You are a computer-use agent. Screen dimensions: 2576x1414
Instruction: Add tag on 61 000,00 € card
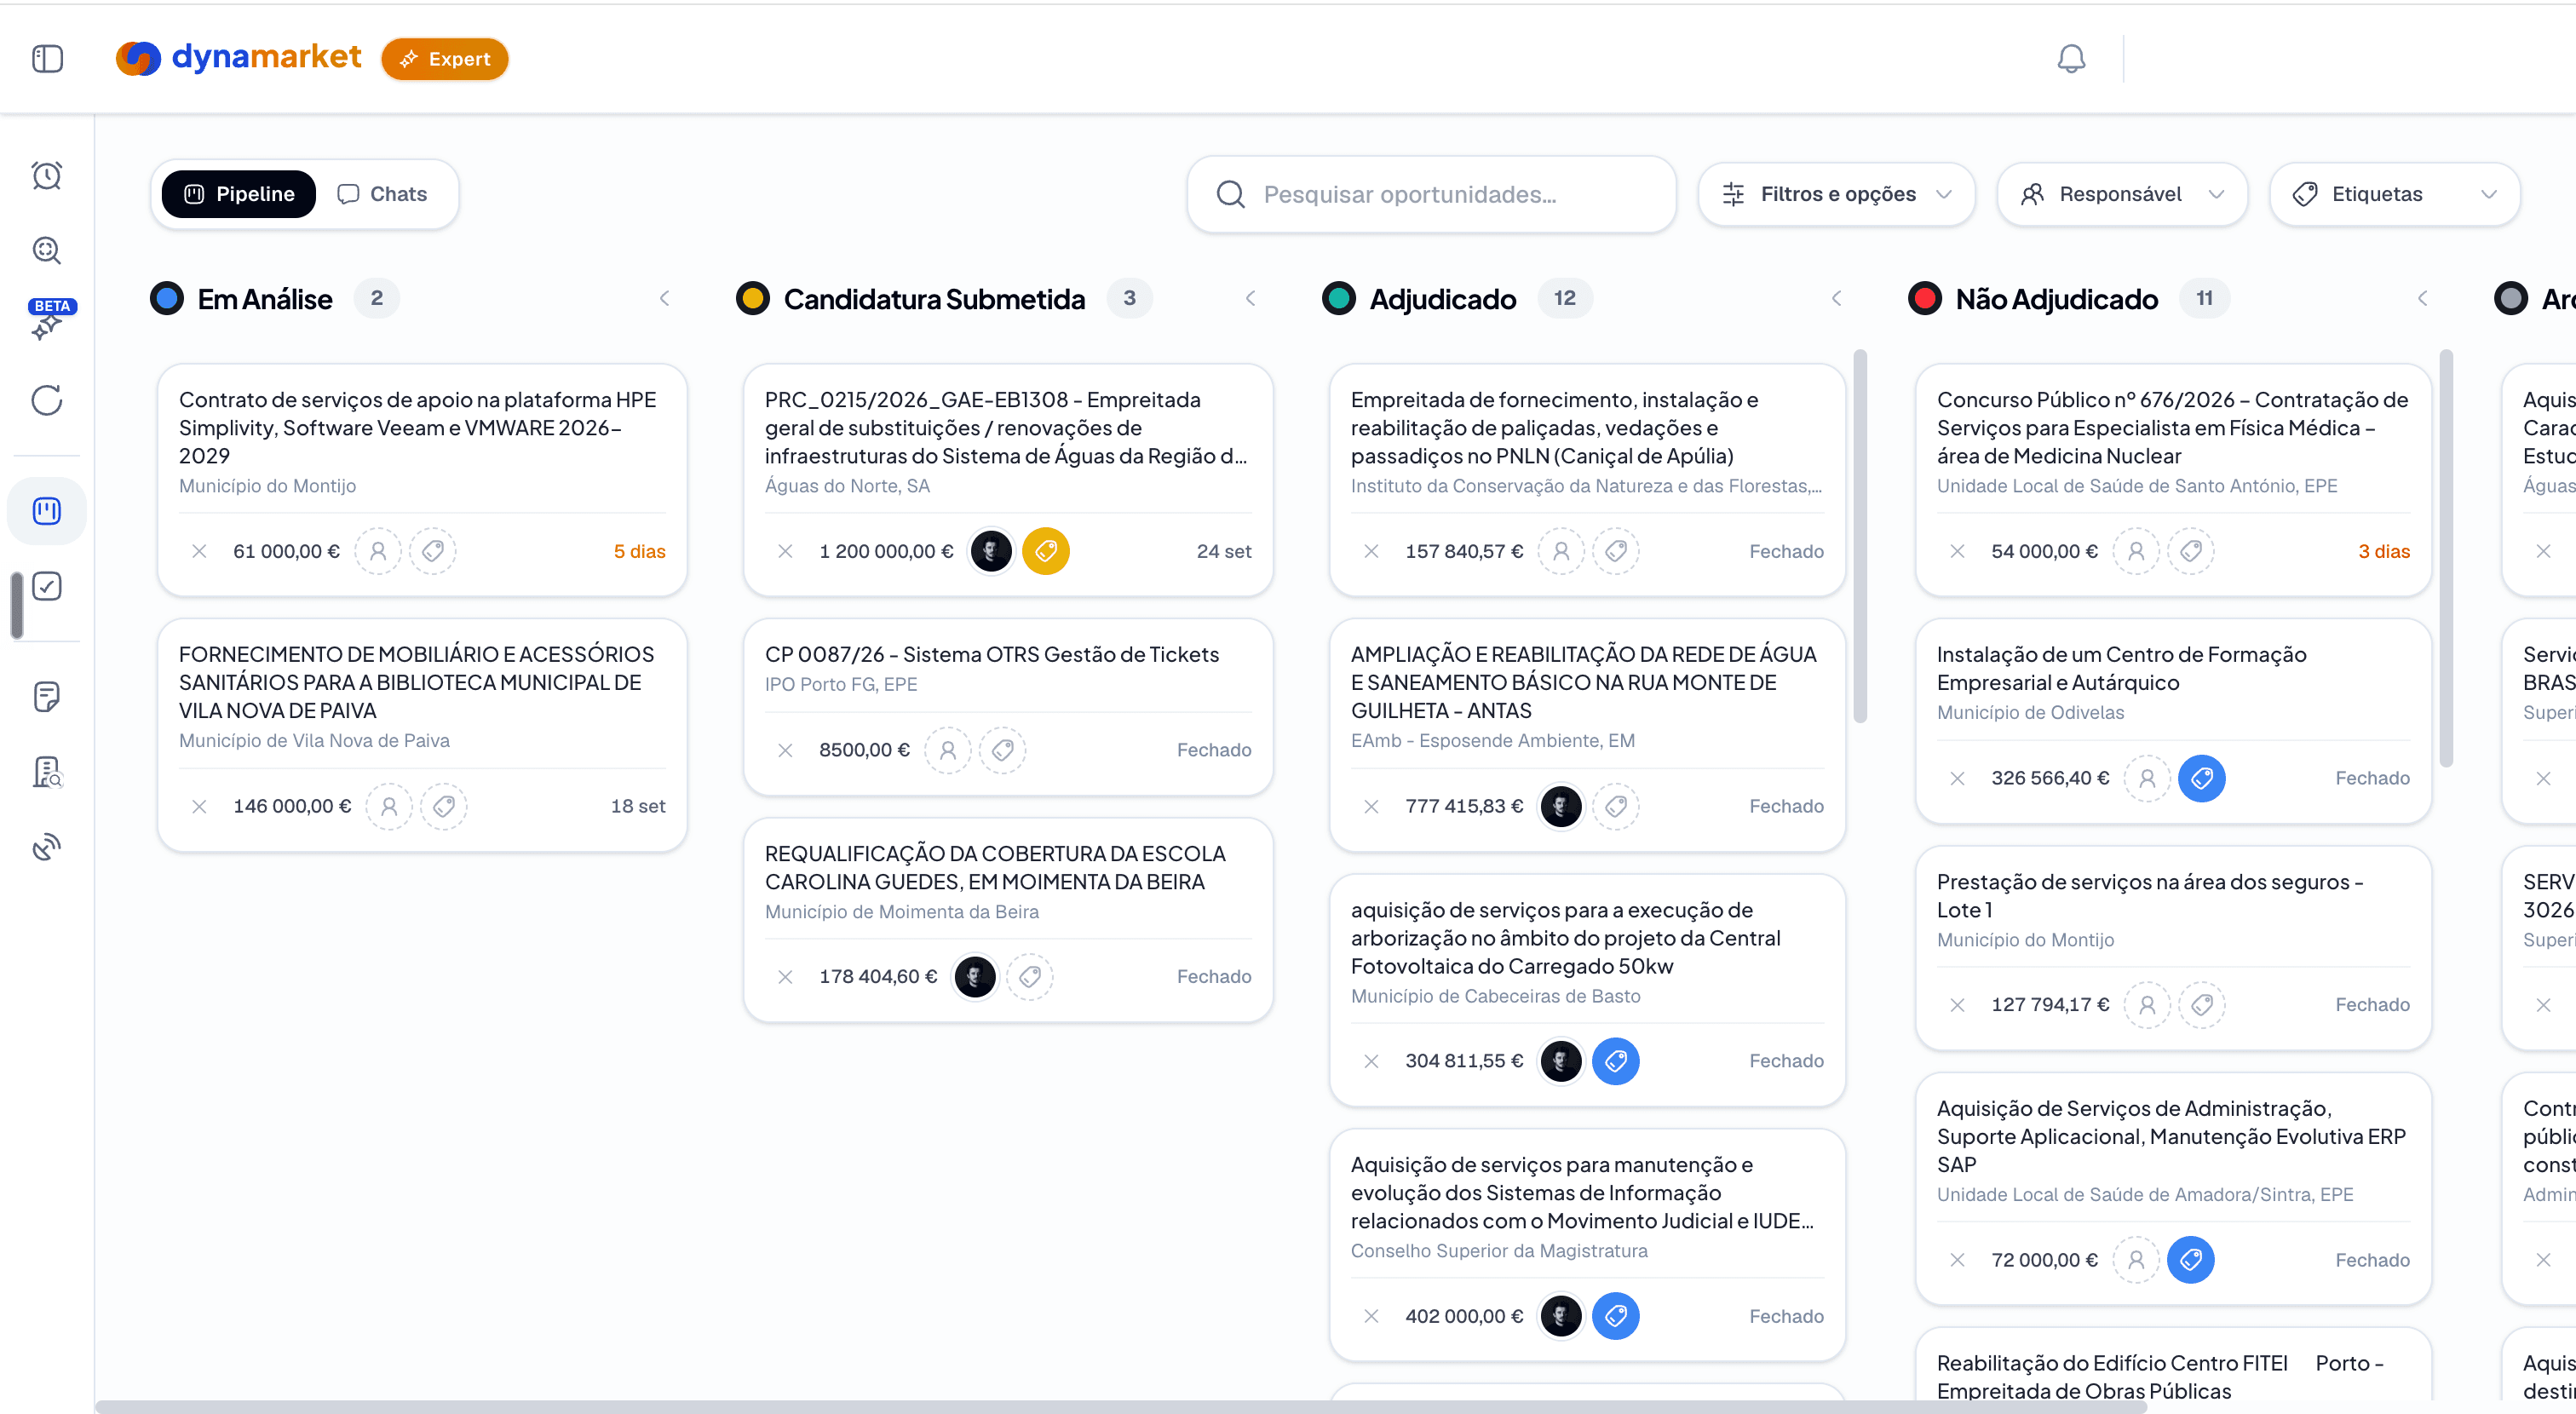pos(433,551)
